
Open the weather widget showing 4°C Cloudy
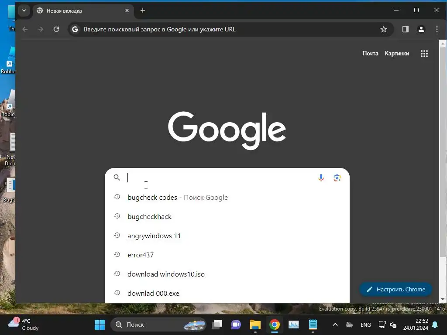tap(24, 325)
